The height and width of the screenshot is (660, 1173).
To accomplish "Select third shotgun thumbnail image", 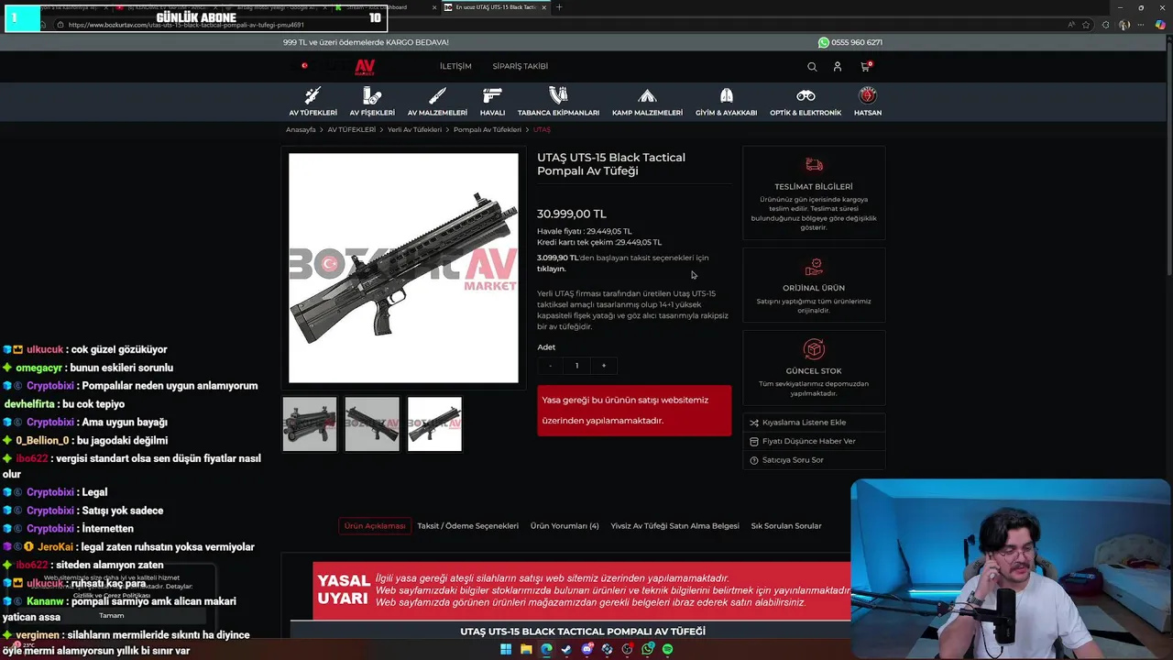I will coord(434,423).
